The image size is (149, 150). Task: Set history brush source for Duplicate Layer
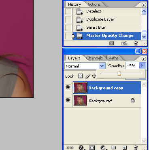pyautogui.click(x=68, y=20)
